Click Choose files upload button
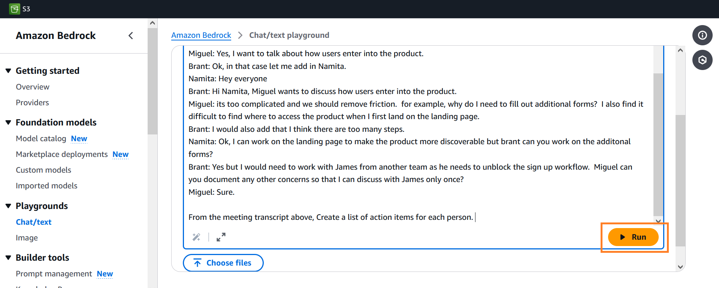 (223, 263)
